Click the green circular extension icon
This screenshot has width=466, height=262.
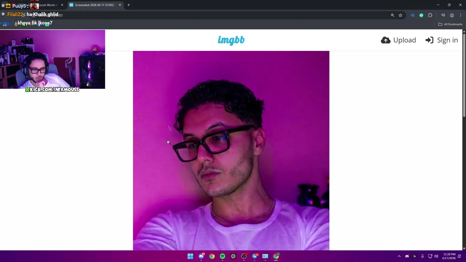click(x=421, y=15)
